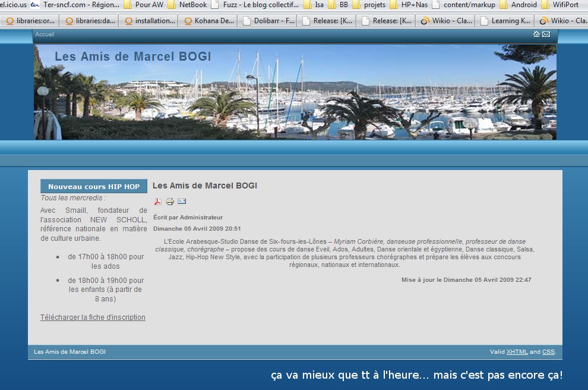The height and width of the screenshot is (390, 588).
Task: Open the PDF version of the article
Action: point(158,202)
